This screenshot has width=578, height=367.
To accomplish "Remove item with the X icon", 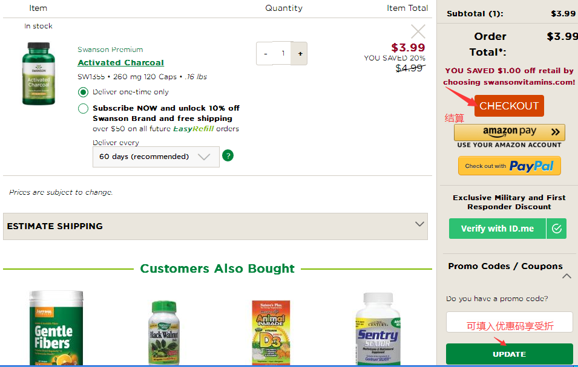I will (418, 31).
